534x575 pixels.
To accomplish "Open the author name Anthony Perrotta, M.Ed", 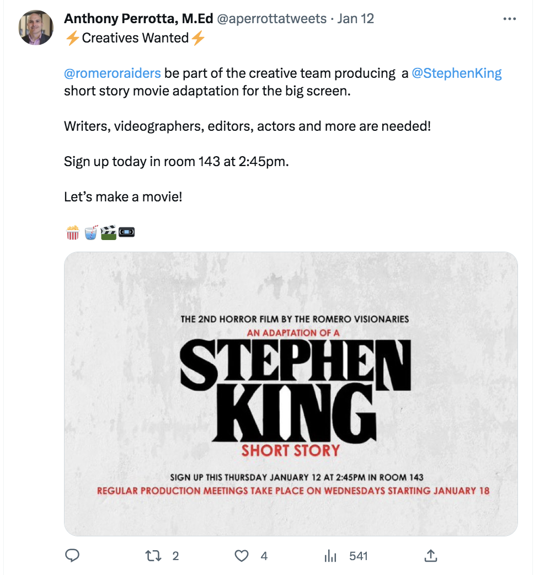I will coord(138,19).
